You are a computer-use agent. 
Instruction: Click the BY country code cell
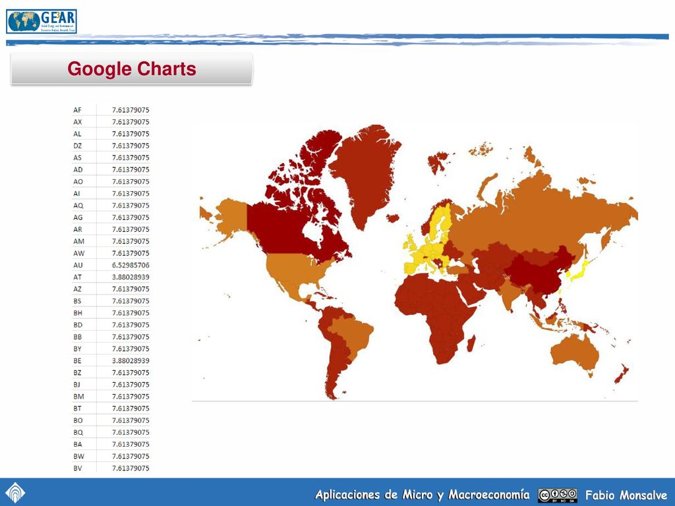tap(77, 349)
